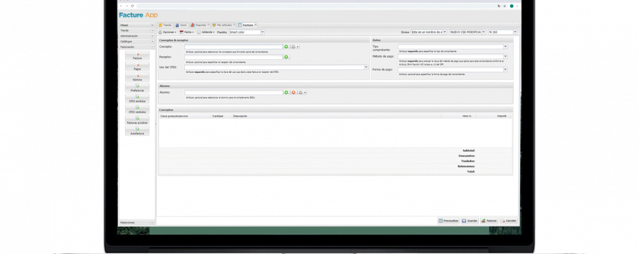Open the Plantilla Smart color dropdown

[x=262, y=32]
